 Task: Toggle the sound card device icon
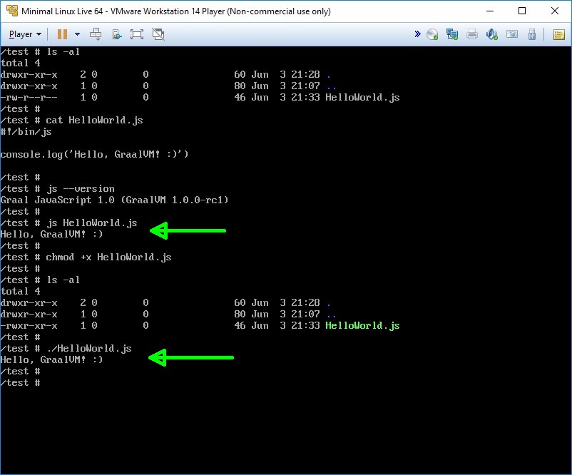pos(491,34)
